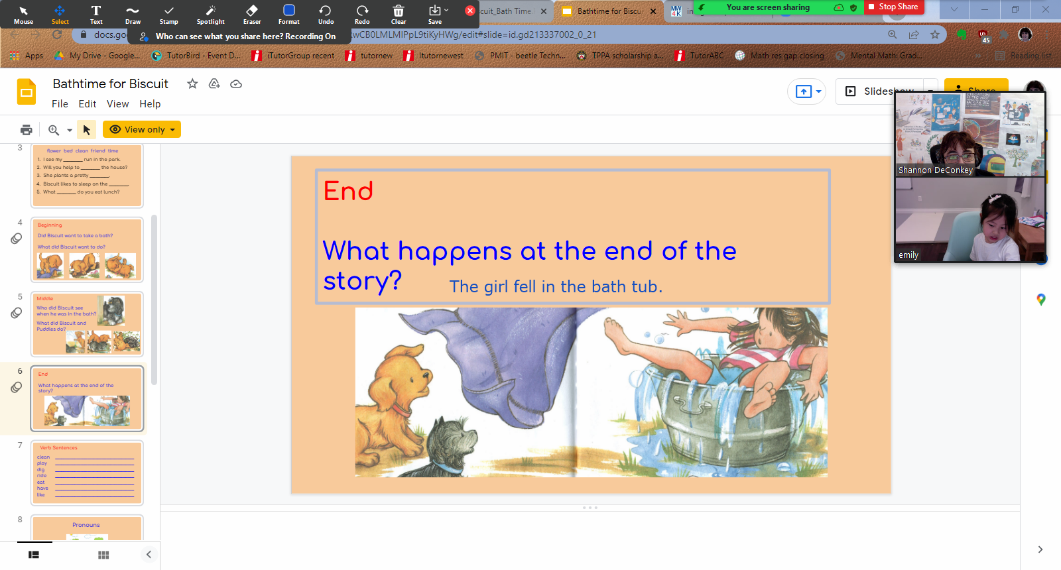This screenshot has width=1061, height=570.
Task: Open the Format annotation options
Action: click(x=289, y=14)
